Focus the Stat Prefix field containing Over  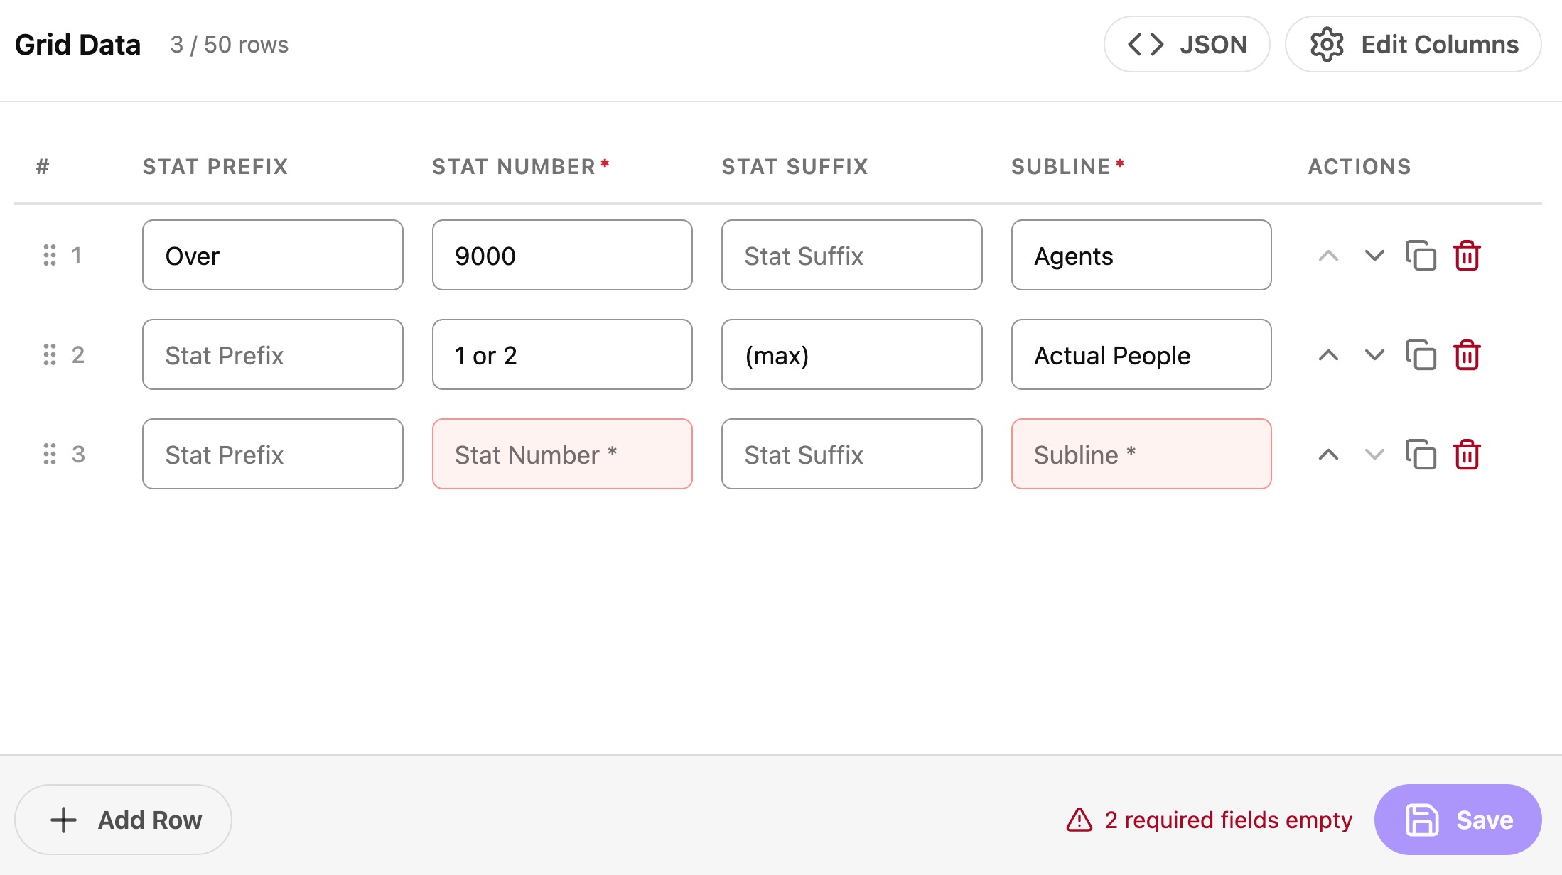(273, 256)
